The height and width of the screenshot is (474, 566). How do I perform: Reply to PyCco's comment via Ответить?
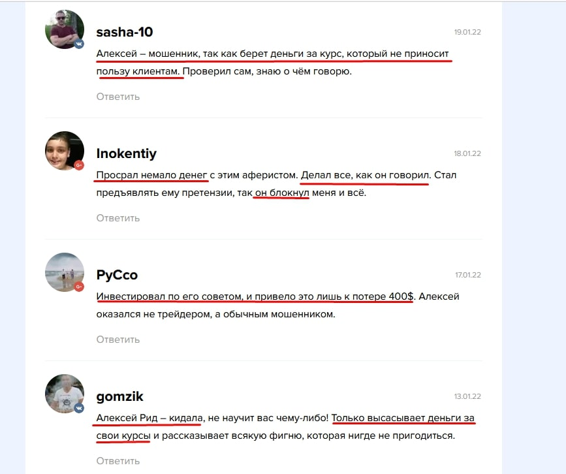click(118, 340)
